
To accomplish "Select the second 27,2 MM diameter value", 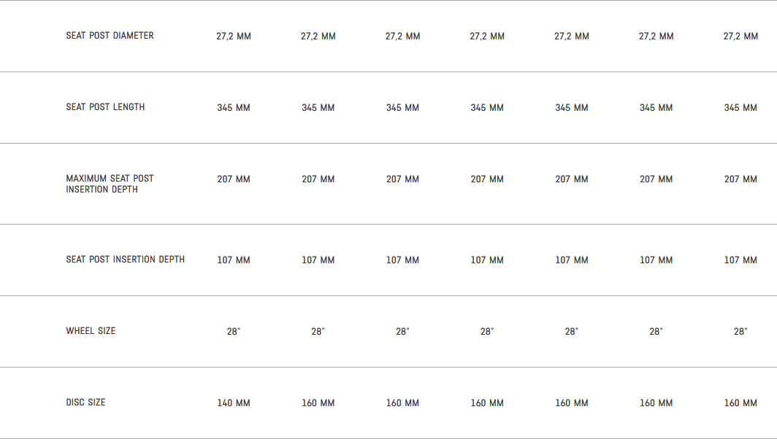I will point(318,36).
